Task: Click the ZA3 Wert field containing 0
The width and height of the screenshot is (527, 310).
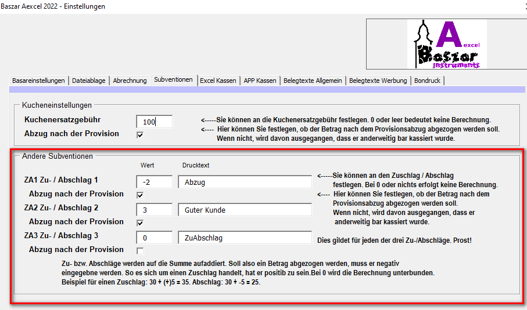Action: click(155, 238)
